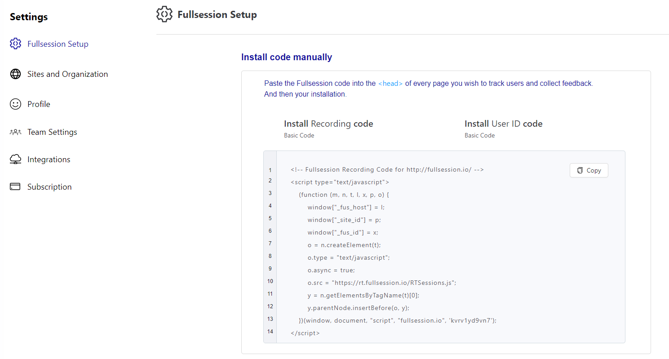Click the Integrations cloud icon
The image size is (669, 359).
pos(15,160)
